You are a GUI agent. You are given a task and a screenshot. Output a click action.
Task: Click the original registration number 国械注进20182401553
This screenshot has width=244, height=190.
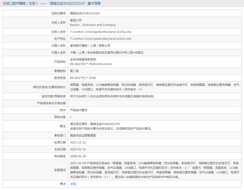tap(105, 124)
